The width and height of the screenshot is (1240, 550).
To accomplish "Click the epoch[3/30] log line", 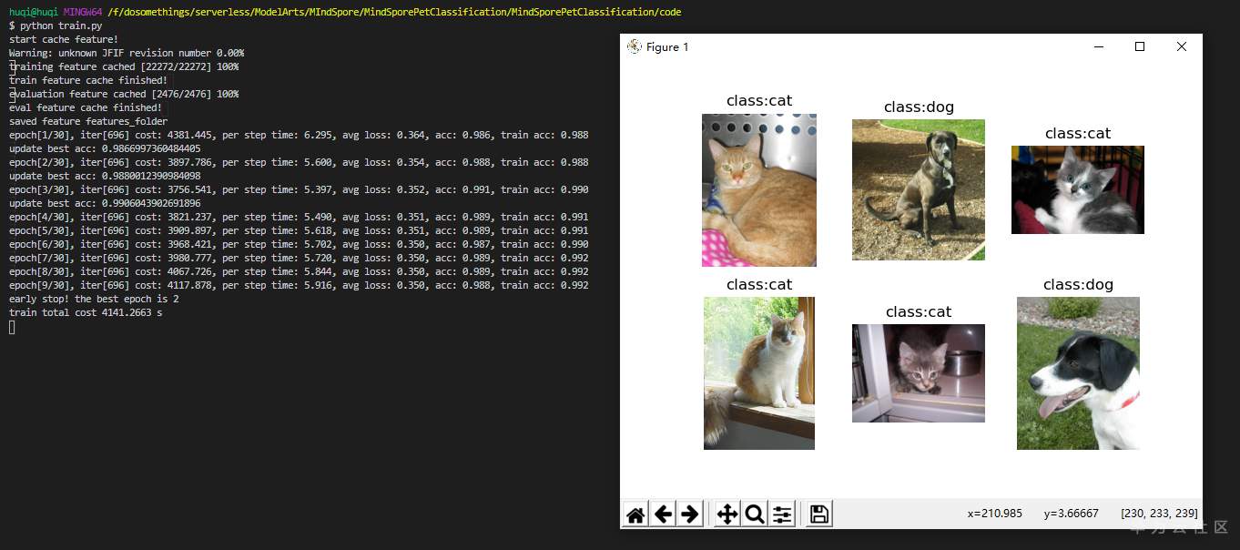I will tap(299, 189).
